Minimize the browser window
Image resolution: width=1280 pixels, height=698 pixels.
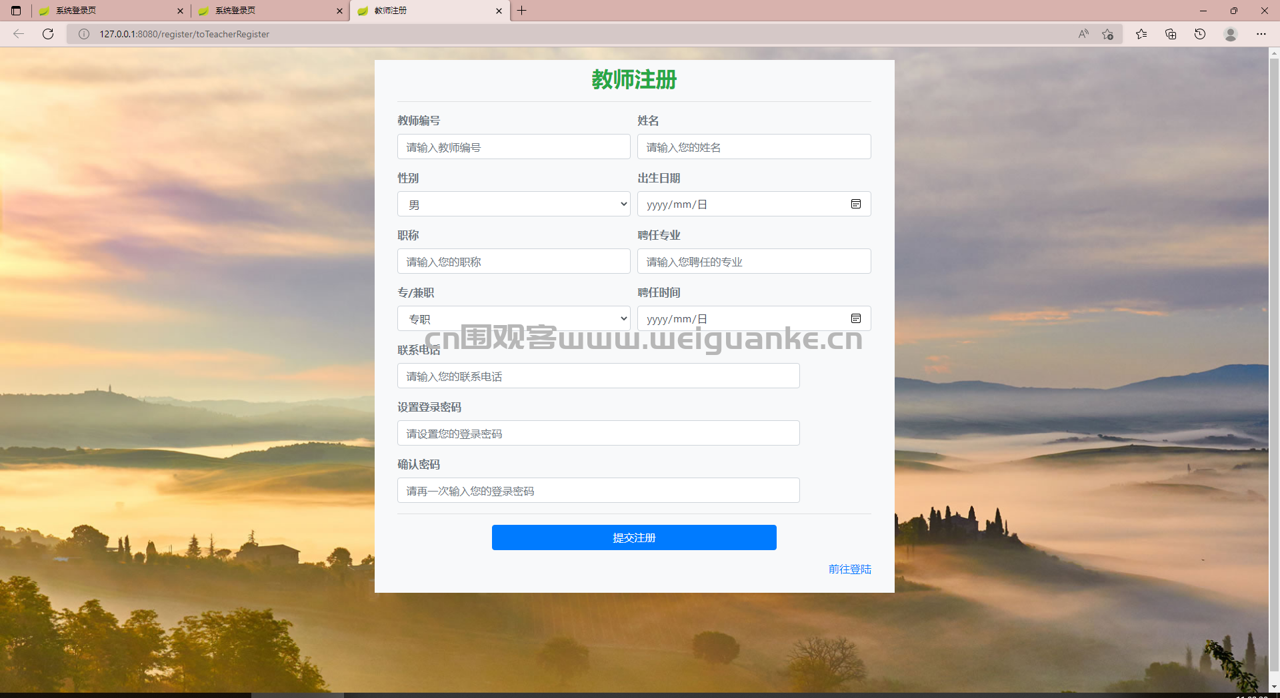(1203, 11)
